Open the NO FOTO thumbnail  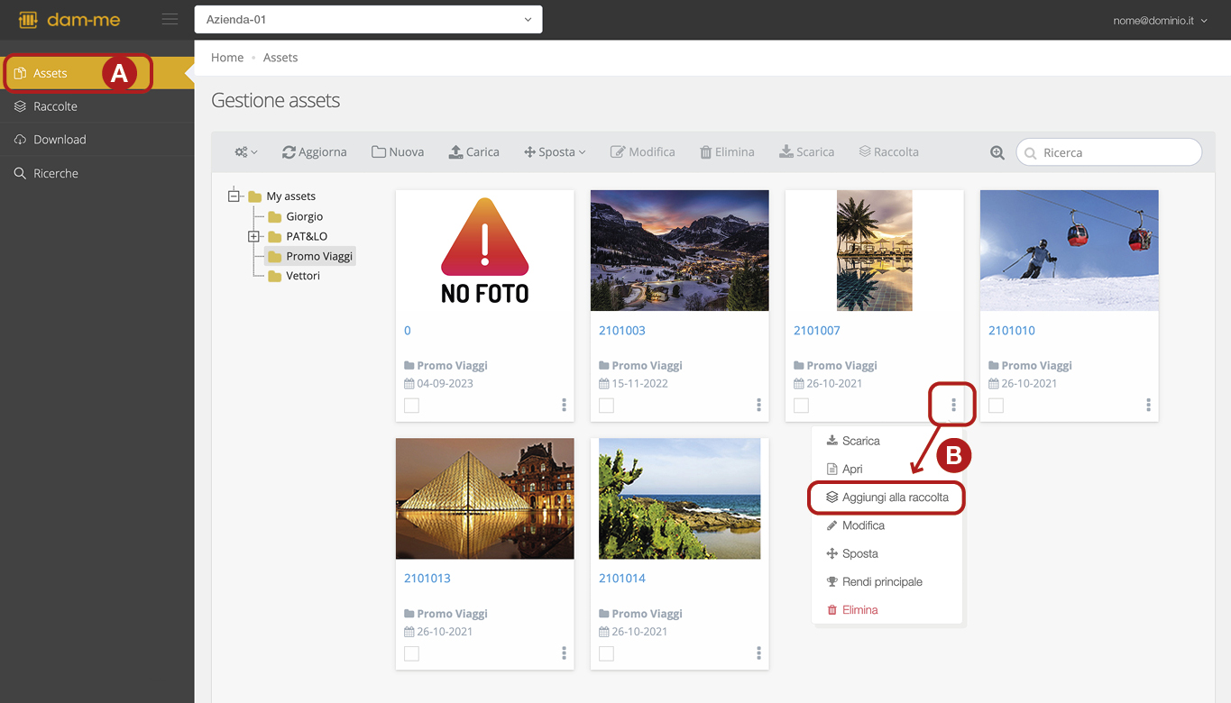(485, 251)
